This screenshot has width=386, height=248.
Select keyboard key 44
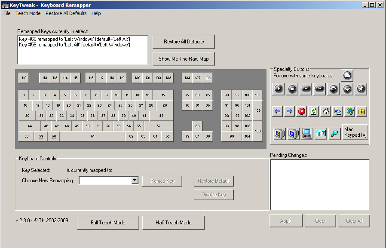click(30, 126)
